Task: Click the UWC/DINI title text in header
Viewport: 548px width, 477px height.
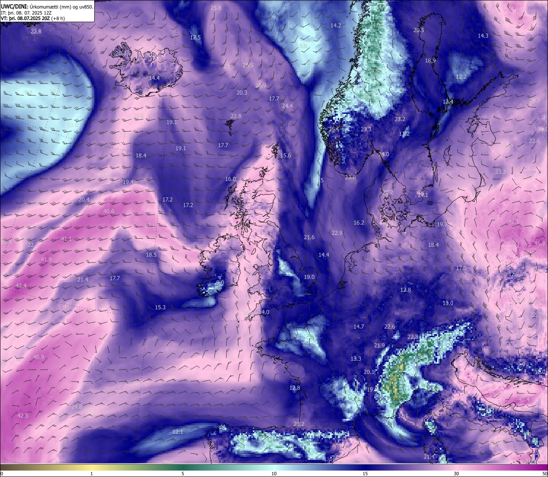Action: [47, 6]
